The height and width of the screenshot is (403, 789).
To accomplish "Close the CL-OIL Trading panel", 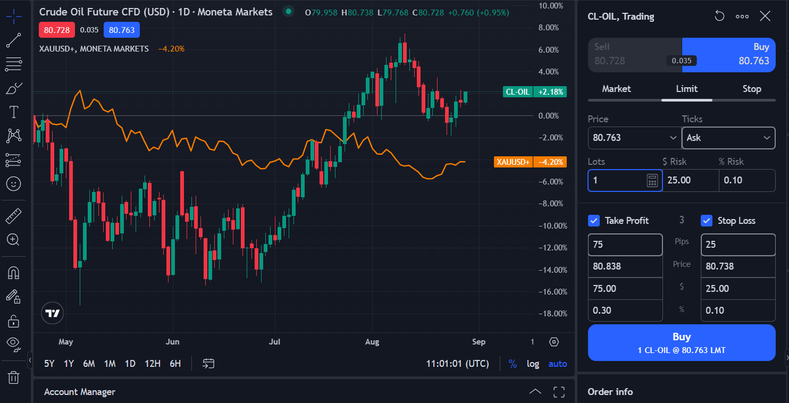I will [x=765, y=16].
